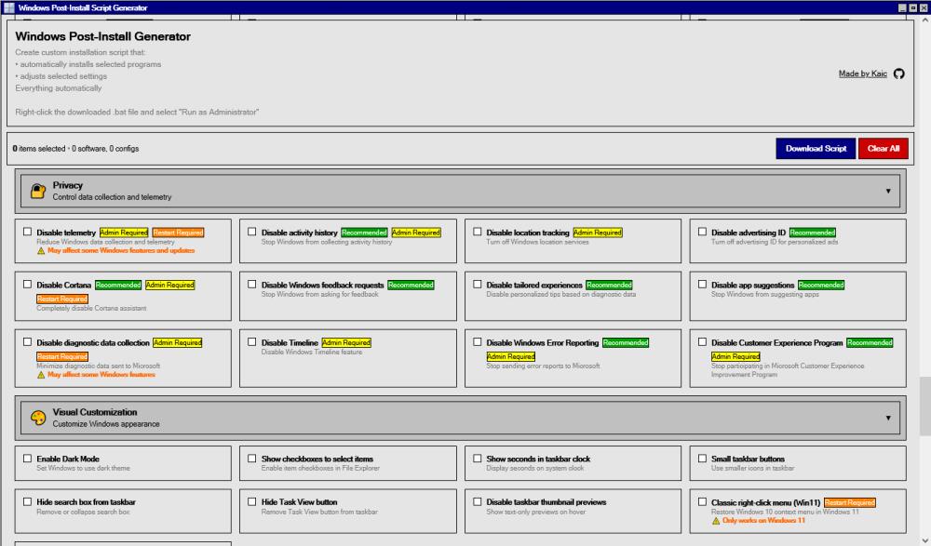Click the Restart Required badge on Classic right-click menu
The height and width of the screenshot is (546, 931).
pos(850,502)
